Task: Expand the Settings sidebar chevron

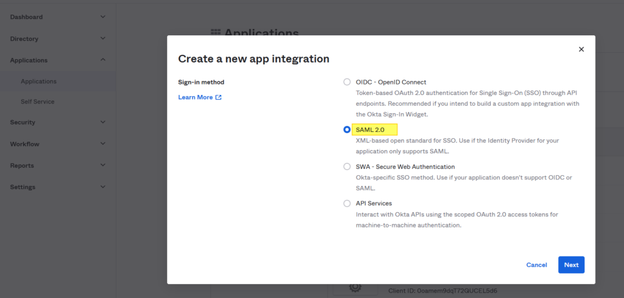Action: coord(102,187)
